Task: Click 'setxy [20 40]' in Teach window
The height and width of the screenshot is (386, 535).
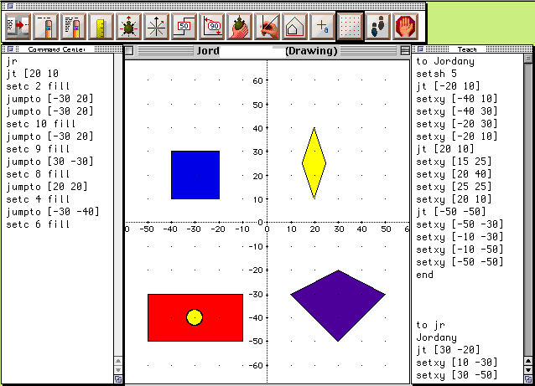Action: [454, 174]
